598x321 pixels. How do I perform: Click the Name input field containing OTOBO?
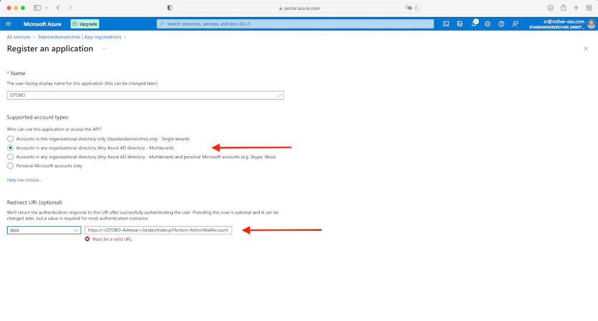point(145,95)
